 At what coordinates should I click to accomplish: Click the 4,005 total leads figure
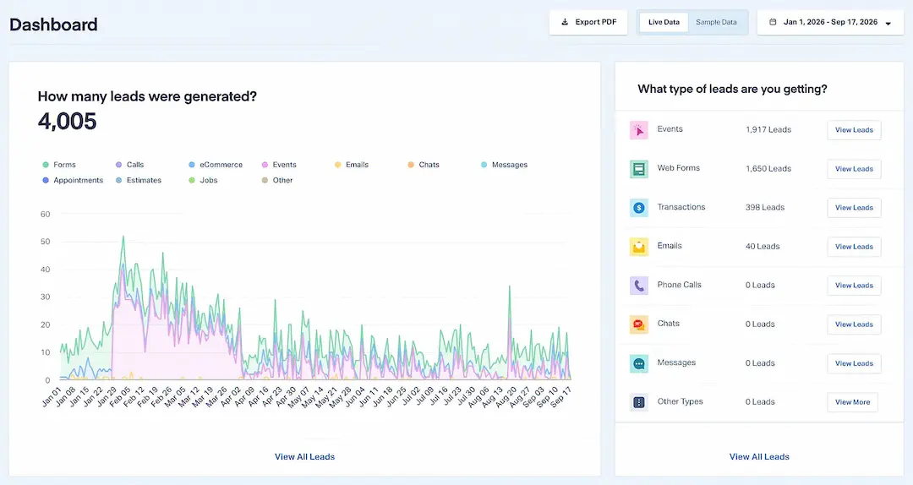[67, 122]
